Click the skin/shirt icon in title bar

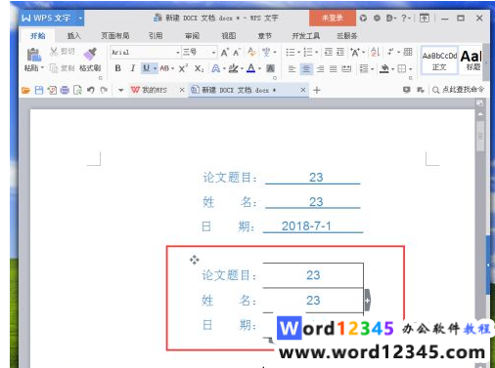tap(363, 18)
